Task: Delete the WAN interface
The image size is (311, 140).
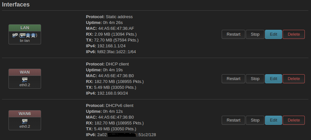Action: tap(294, 79)
